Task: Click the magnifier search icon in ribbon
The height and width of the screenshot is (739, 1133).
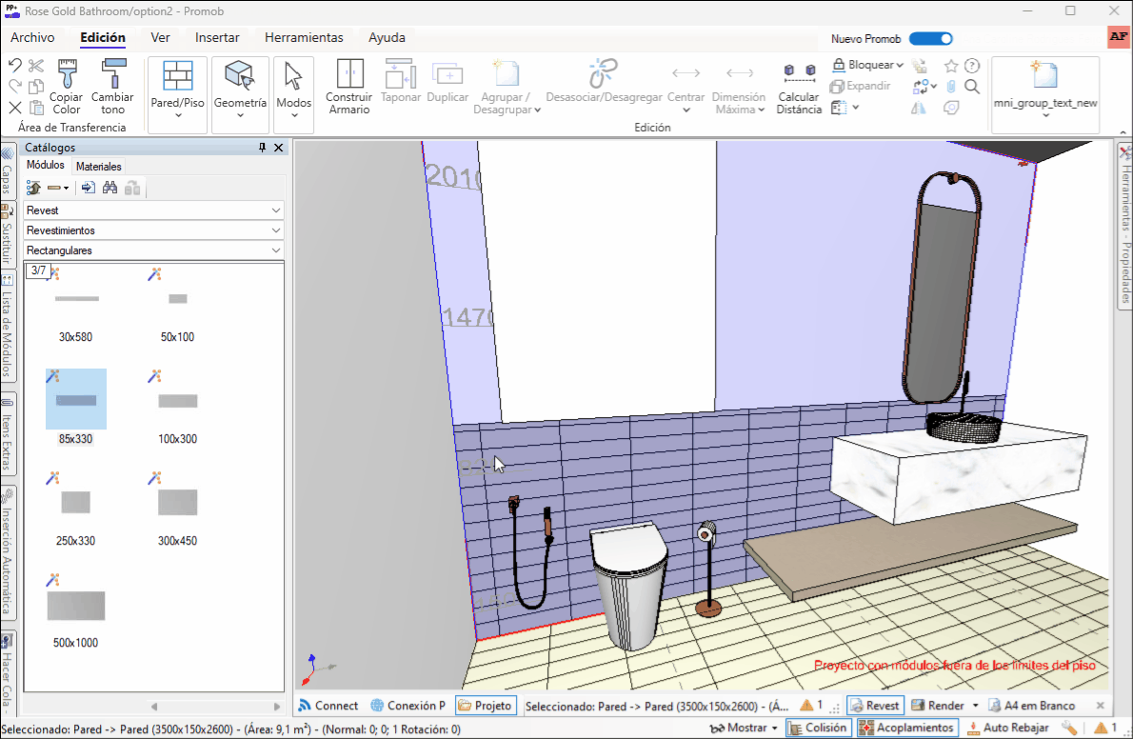Action: [x=973, y=87]
